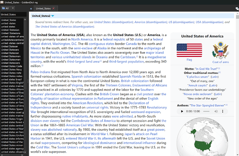The height and width of the screenshot is (156, 239).
Task: Select "United-Statesian" in the word list
Action: point(12,31)
